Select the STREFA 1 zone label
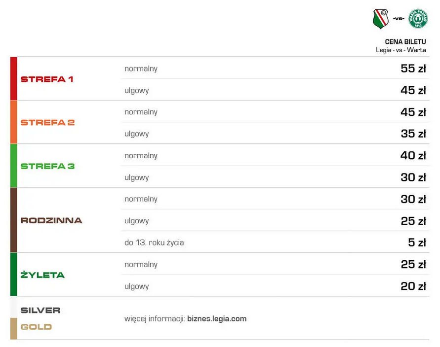The image size is (440, 347). tap(47, 79)
